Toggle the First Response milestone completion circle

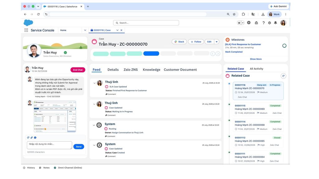pyautogui.click(x=284, y=46)
